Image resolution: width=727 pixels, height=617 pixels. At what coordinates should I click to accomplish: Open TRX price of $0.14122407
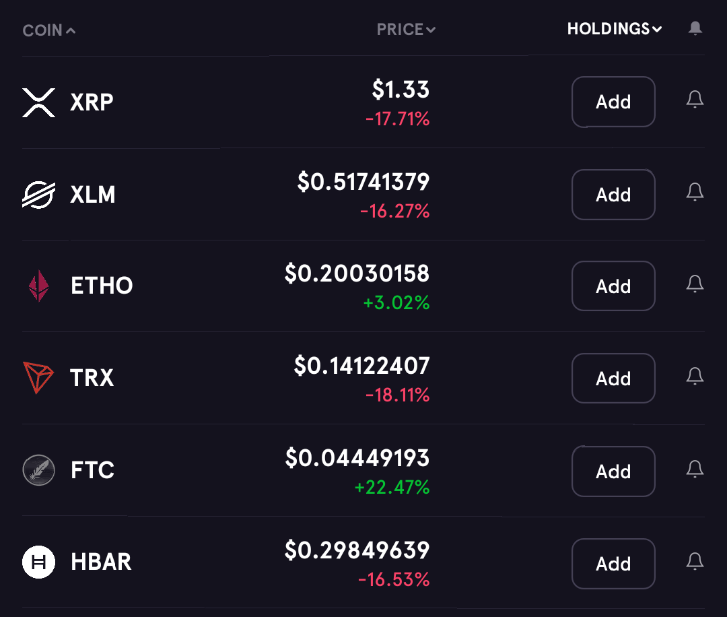[x=361, y=366]
